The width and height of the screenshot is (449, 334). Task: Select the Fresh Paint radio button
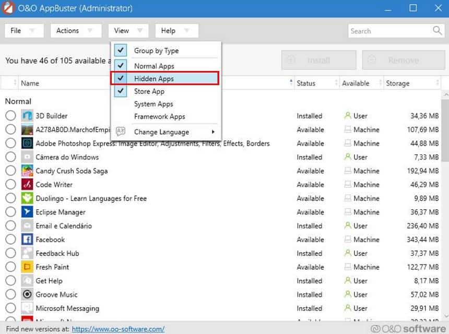click(x=10, y=267)
